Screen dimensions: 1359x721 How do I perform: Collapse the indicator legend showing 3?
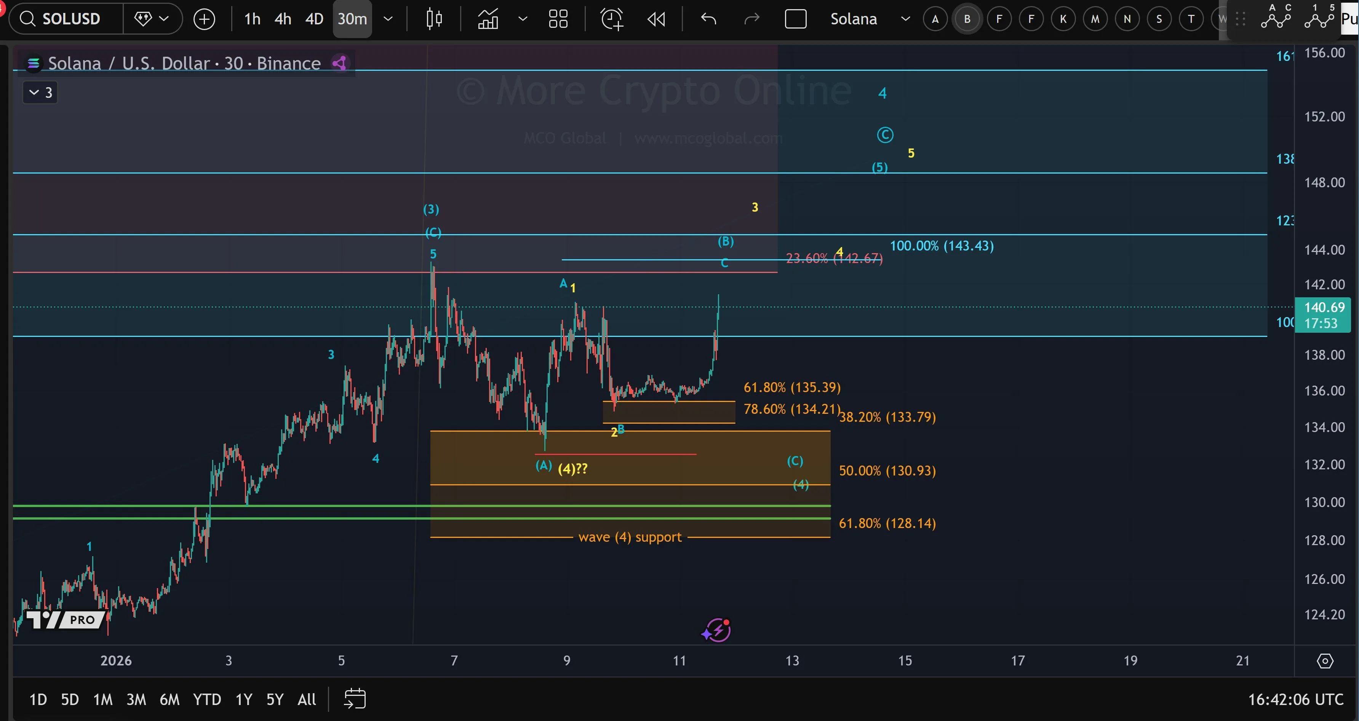tap(40, 93)
